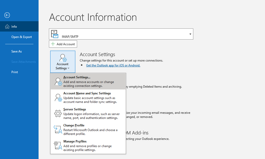Click the profiles icon beside Manage Profiles
This screenshot has width=265, height=159.
(x=58, y=146)
